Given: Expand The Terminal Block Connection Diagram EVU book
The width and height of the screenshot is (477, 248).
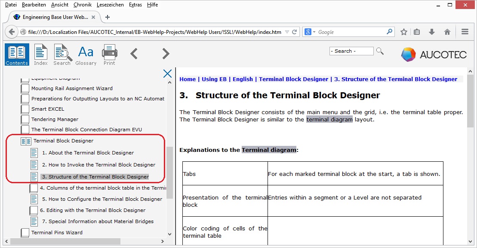Looking at the screenshot, I should tap(25, 130).
